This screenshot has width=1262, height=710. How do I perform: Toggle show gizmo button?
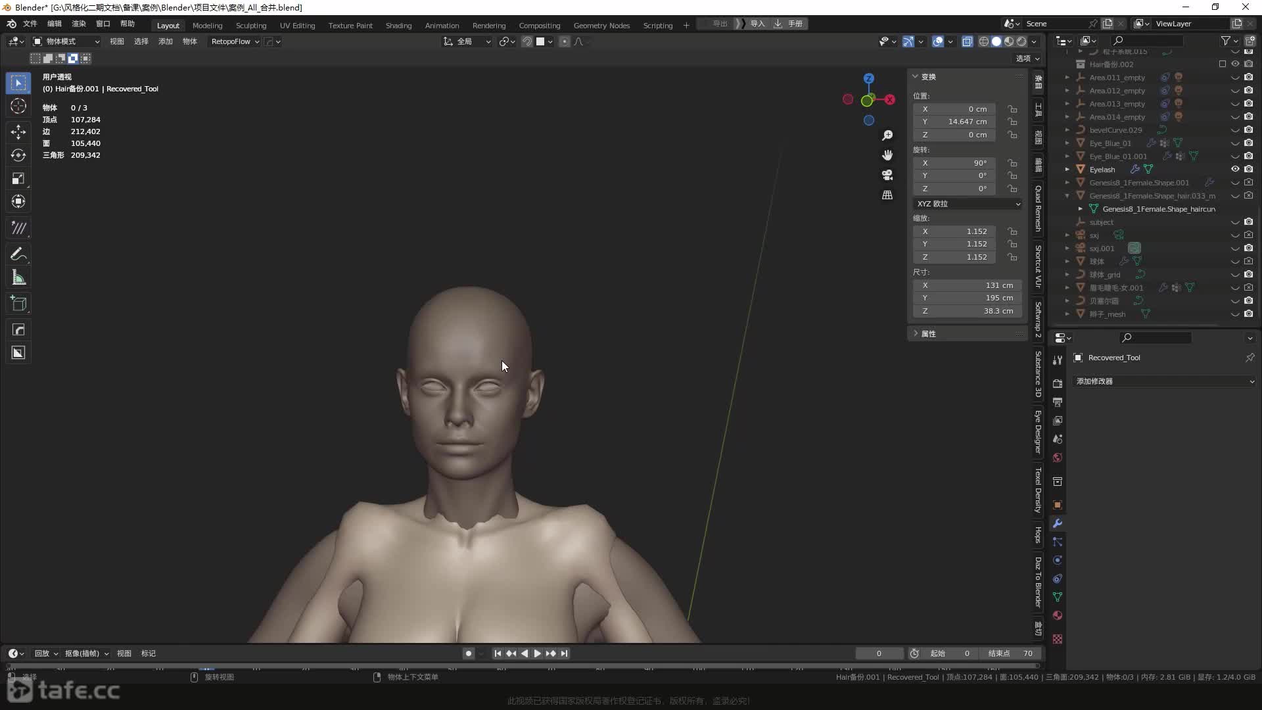(x=908, y=41)
